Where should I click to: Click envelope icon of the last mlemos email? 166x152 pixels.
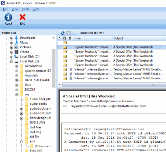point(65,78)
